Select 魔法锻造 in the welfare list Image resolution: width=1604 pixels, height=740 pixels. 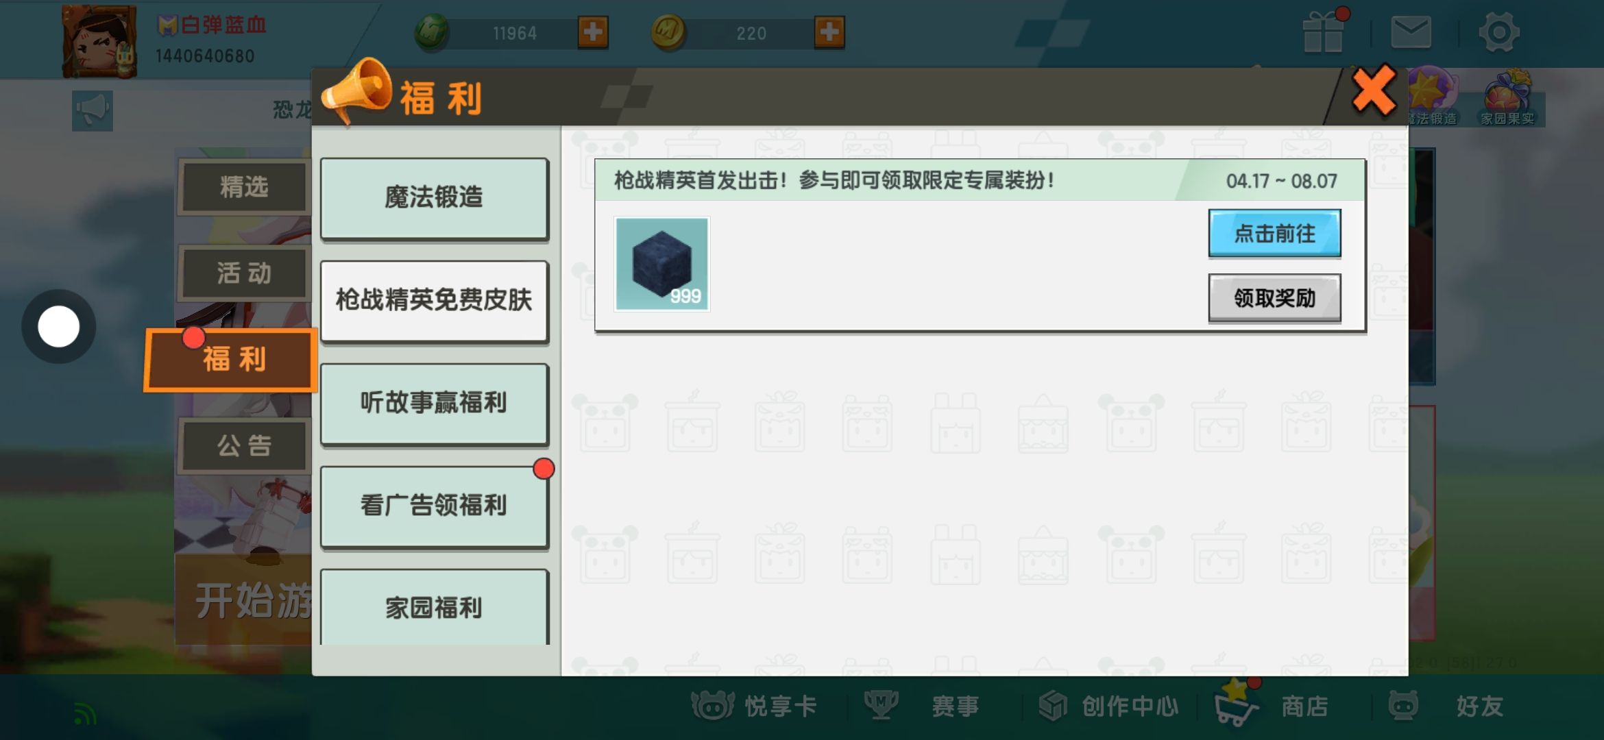click(x=434, y=198)
